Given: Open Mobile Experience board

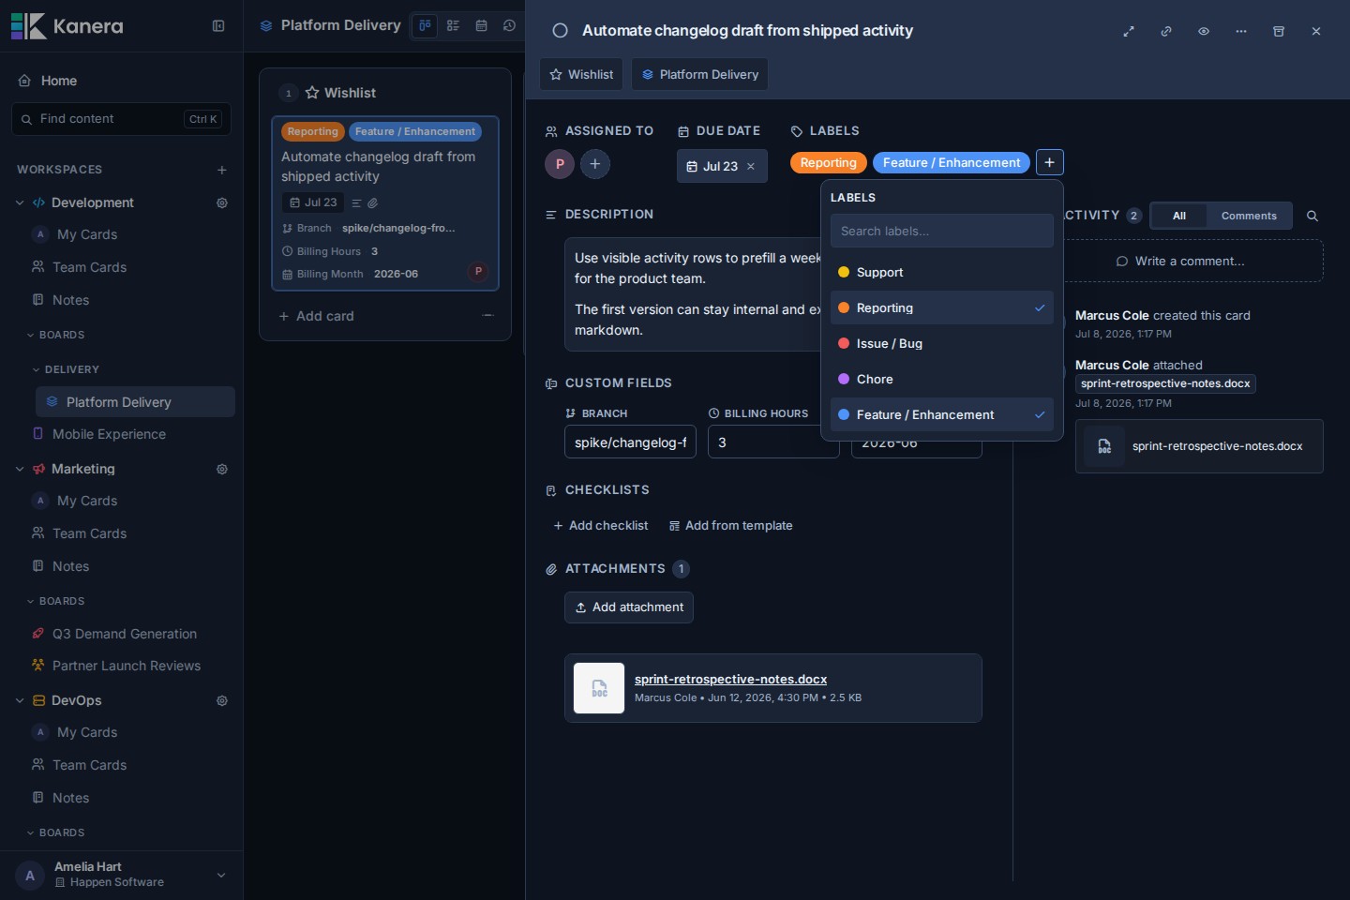Looking at the screenshot, I should point(109,434).
